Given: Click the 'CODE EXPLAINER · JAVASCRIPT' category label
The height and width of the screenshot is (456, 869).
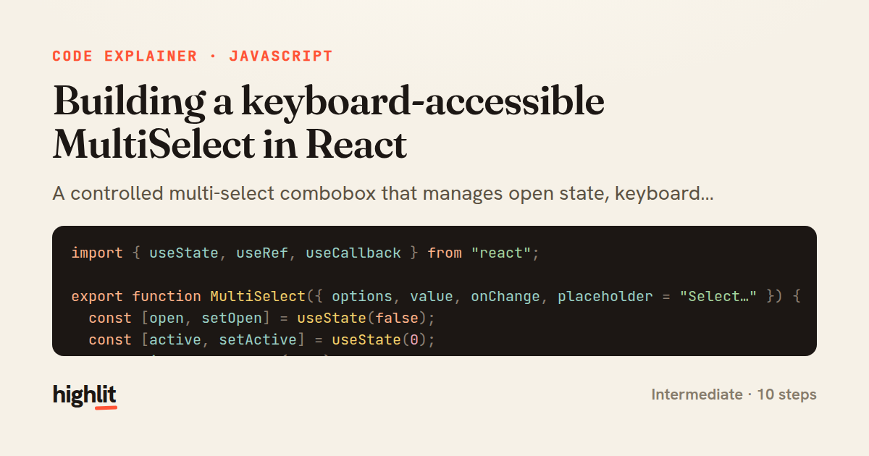Looking at the screenshot, I should [x=193, y=56].
